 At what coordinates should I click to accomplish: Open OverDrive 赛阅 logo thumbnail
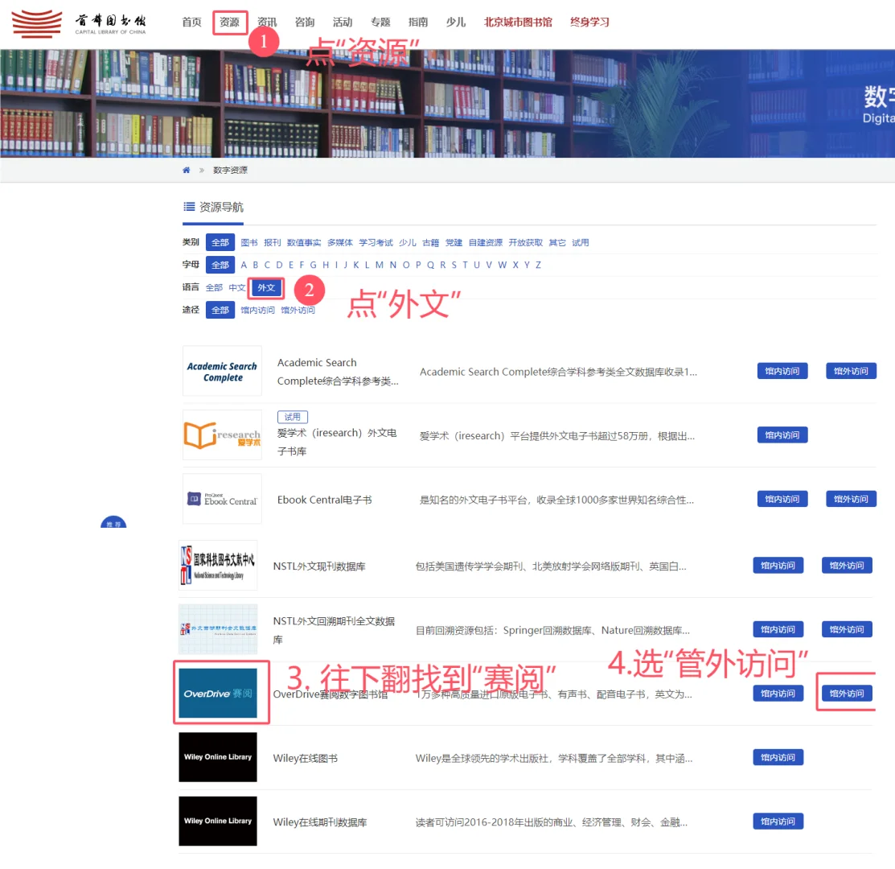pyautogui.click(x=218, y=693)
